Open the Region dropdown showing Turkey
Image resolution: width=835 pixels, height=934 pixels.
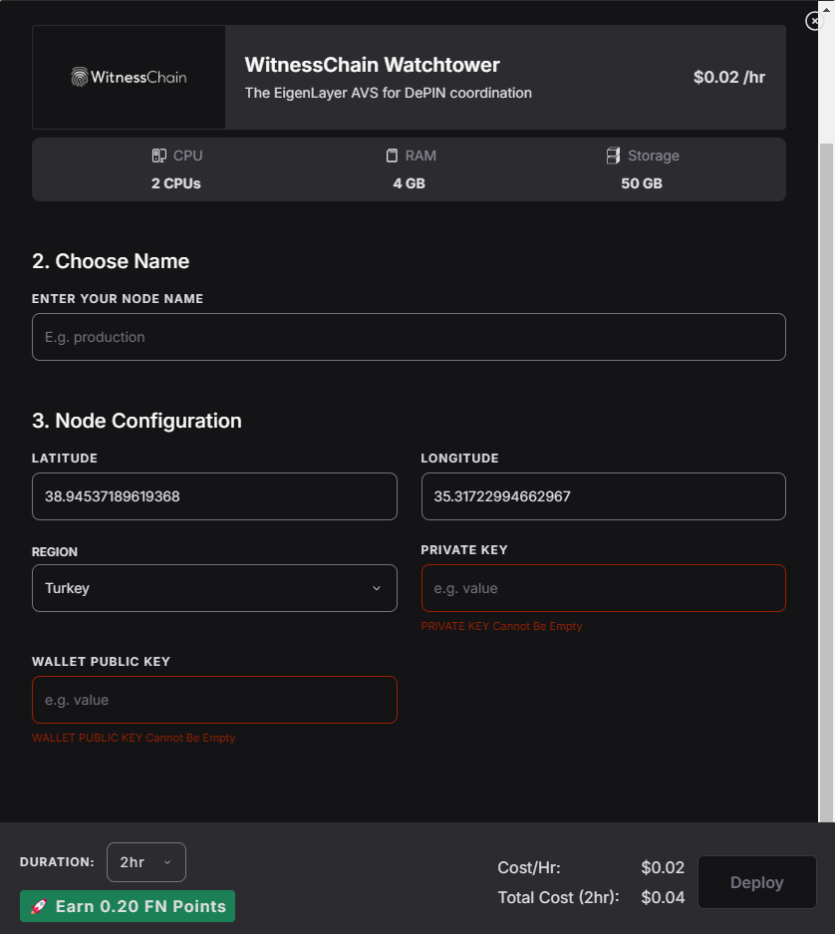click(214, 588)
